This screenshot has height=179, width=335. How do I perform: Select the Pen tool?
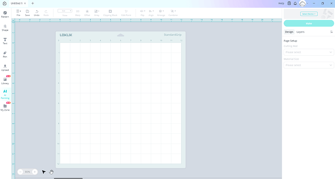click(5, 54)
